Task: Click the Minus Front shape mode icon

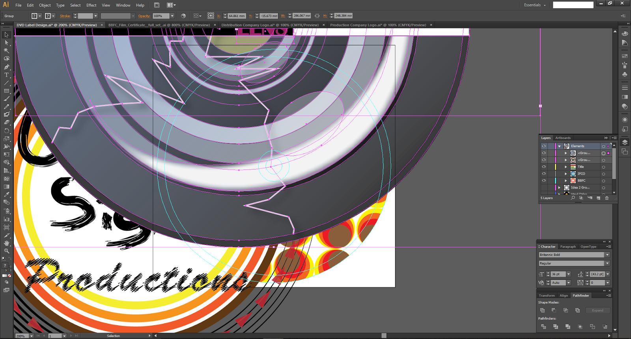Action: click(554, 310)
